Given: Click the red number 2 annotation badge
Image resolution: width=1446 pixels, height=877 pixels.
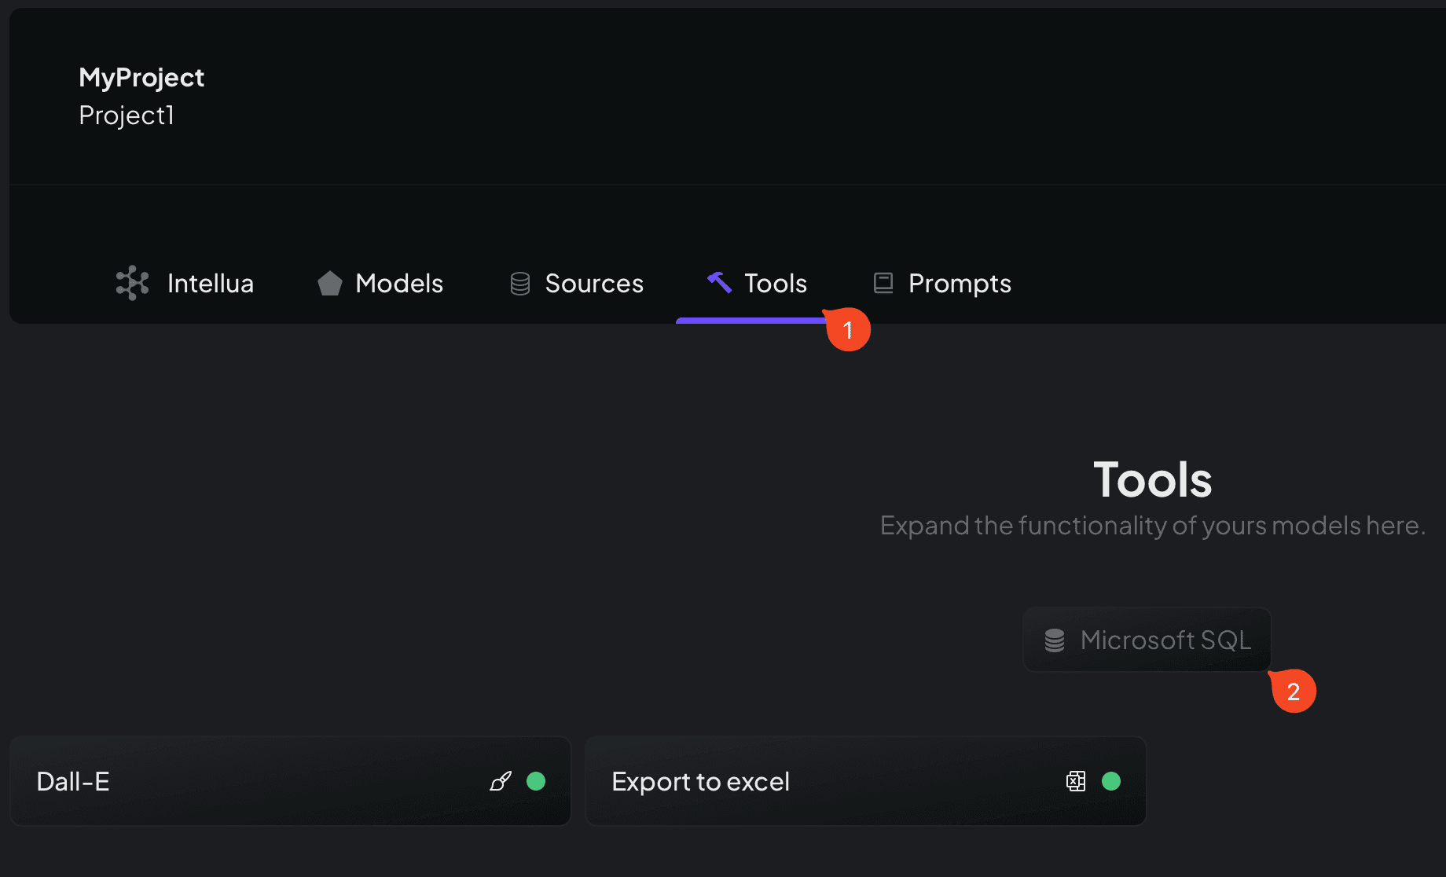Looking at the screenshot, I should [x=1294, y=692].
